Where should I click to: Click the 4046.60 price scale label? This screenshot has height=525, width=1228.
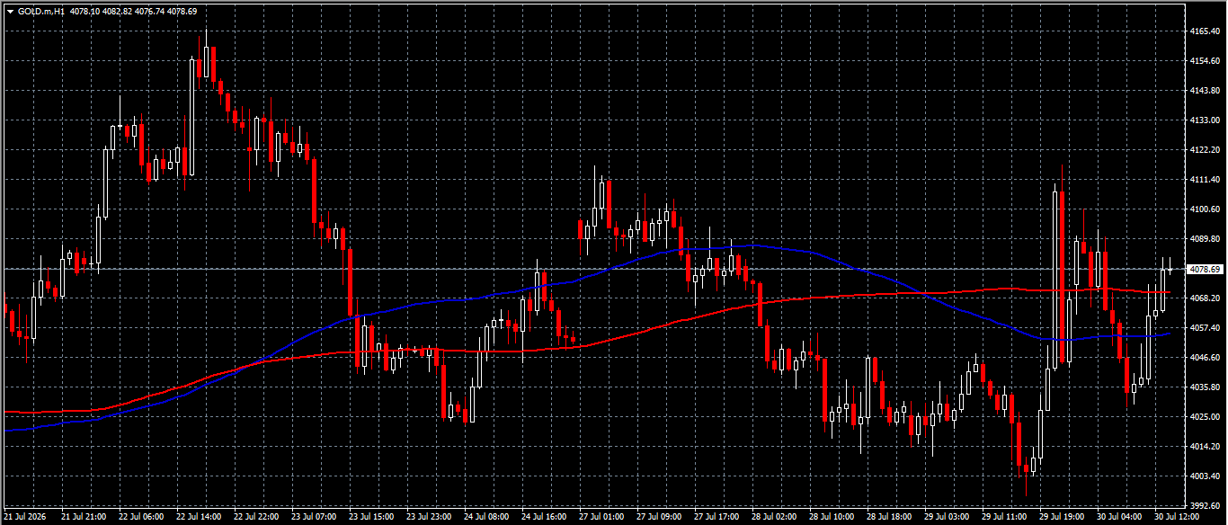1203,358
